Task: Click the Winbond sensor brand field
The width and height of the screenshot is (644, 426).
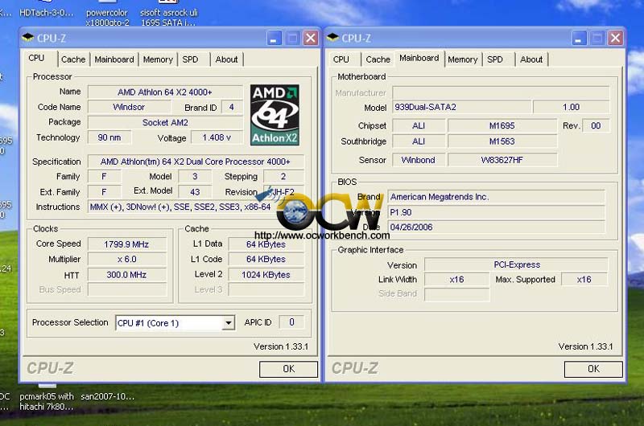Action: click(419, 160)
